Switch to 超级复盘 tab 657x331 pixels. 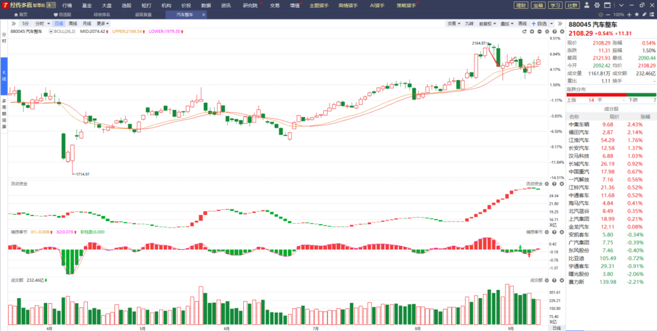click(x=144, y=14)
